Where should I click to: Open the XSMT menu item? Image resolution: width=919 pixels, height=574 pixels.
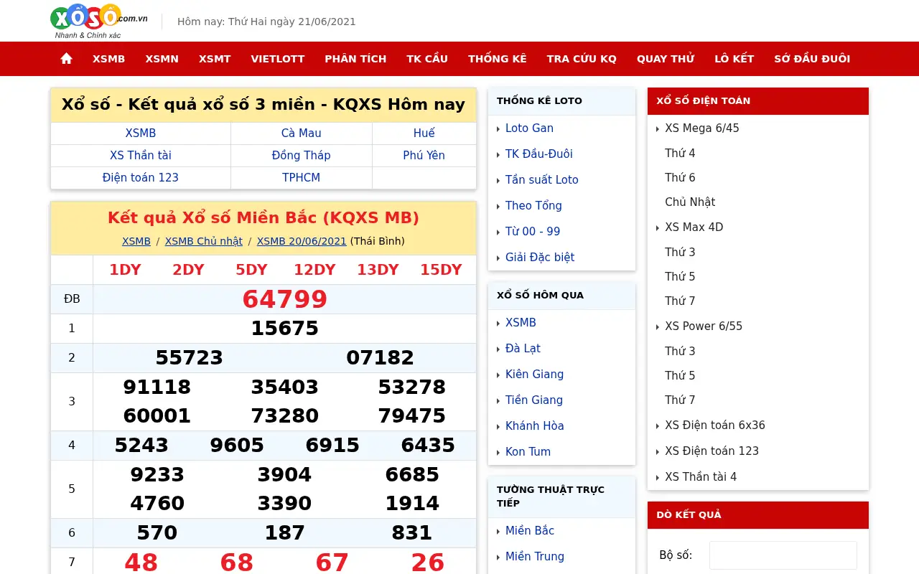point(215,59)
